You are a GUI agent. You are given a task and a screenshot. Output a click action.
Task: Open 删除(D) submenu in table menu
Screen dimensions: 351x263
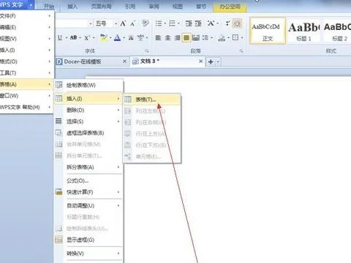click(x=88, y=110)
